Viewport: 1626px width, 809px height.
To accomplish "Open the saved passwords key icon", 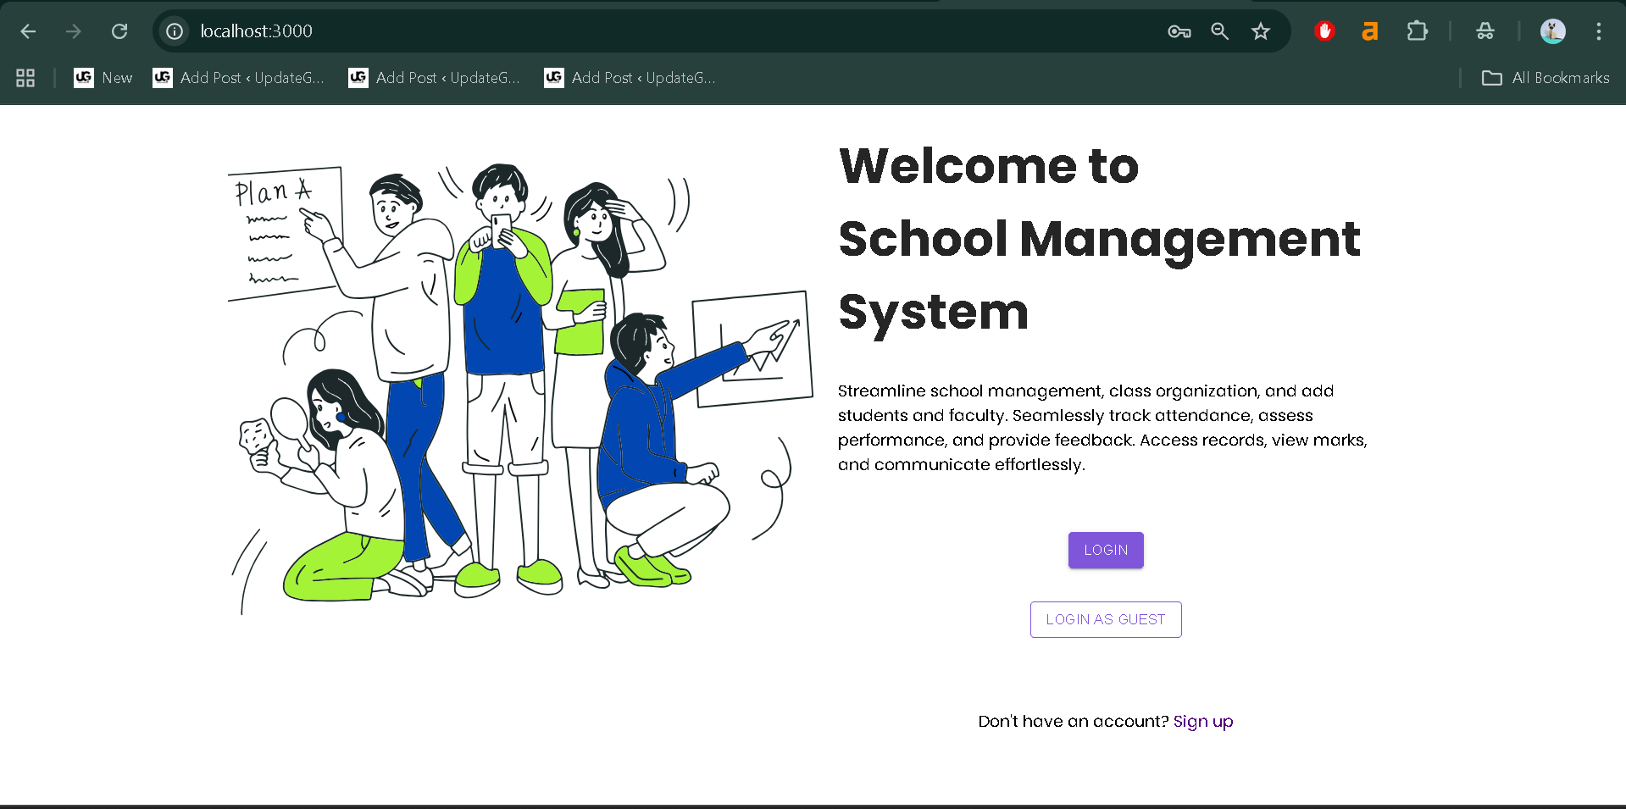I will pos(1179,31).
